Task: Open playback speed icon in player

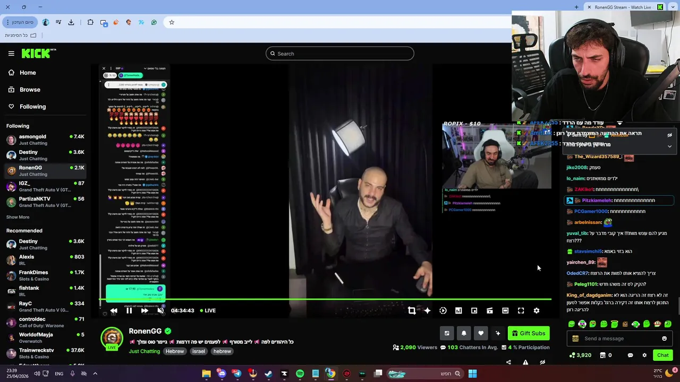Action: (x=443, y=311)
